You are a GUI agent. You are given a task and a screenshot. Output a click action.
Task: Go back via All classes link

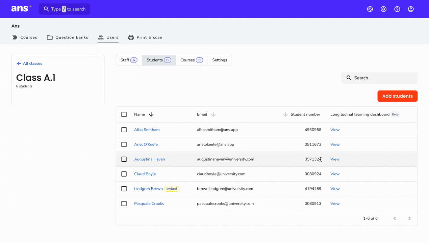(x=29, y=63)
